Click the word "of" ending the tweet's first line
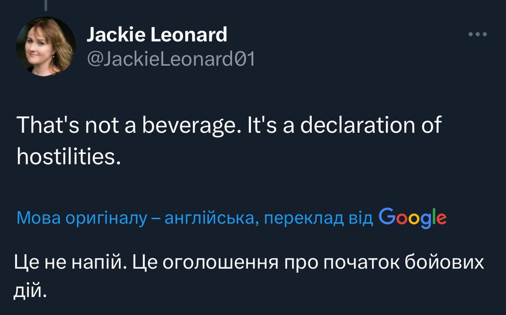Screen dimensions: 506x315 [x=431, y=125]
